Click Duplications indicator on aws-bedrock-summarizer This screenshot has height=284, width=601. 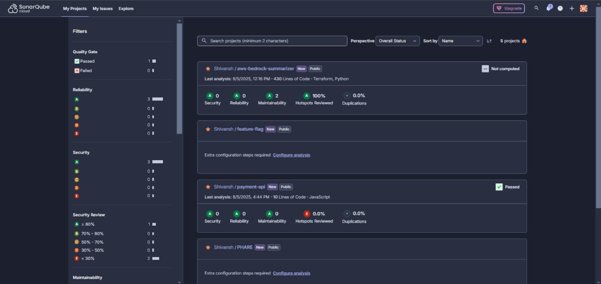347,96
